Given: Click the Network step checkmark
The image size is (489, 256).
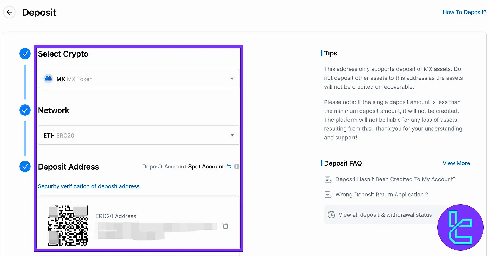Looking at the screenshot, I should (25, 110).
